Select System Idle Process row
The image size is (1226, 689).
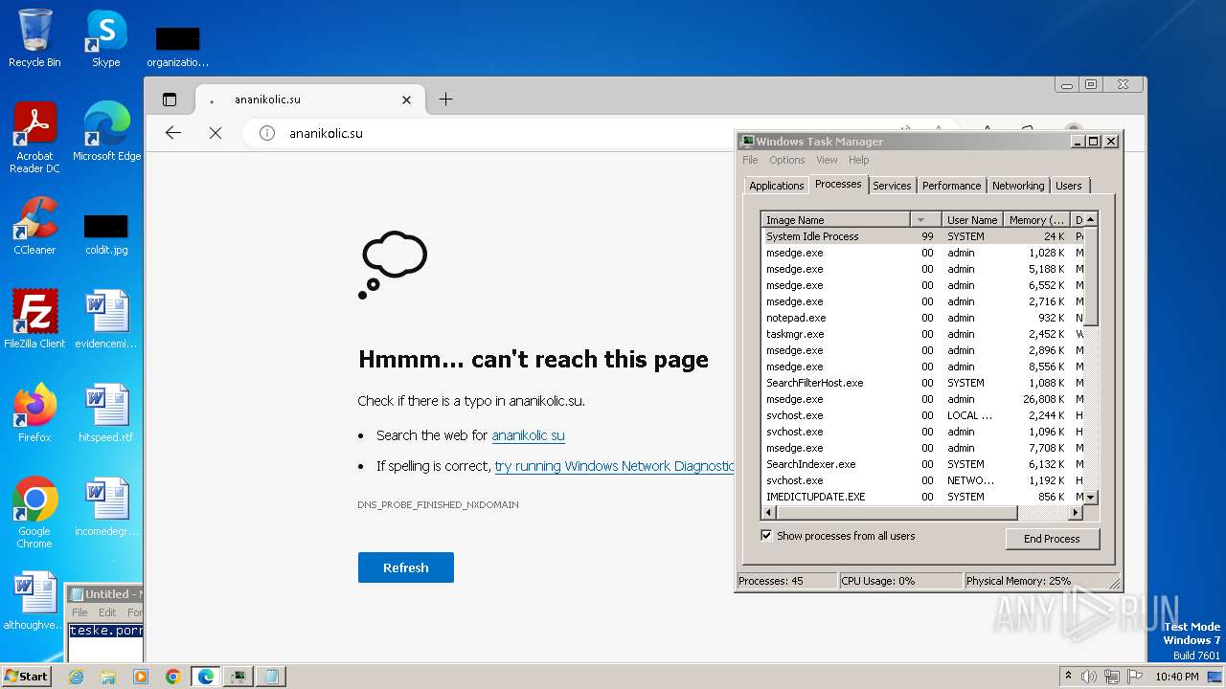(922, 236)
